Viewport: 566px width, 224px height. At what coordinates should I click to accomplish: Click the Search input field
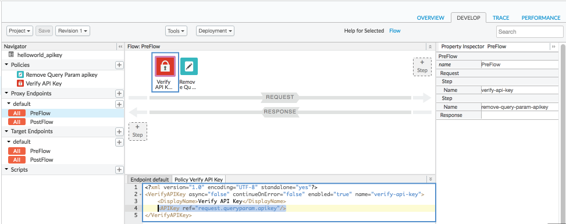click(x=529, y=31)
